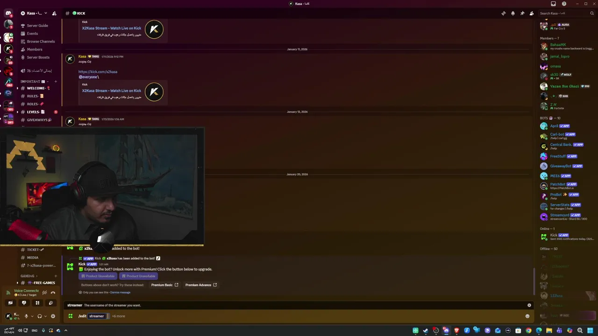Open Windows Start button

coord(590,330)
